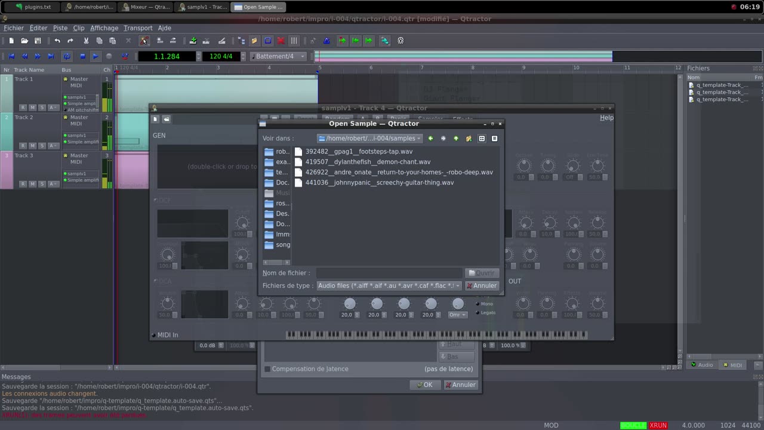The width and height of the screenshot is (764, 430).
Task: Mute Track 1 with its M button
Action: pos(32,107)
